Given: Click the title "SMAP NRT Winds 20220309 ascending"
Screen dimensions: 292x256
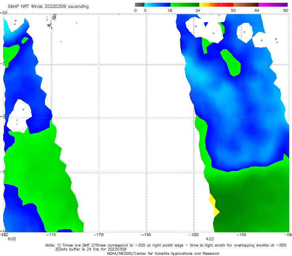Looking at the screenshot, I should click(48, 6).
